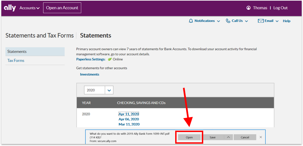Viewport: 303px width, 146px height.
Task: Click the Statements and Tax Forms heading
Action: 39,36
